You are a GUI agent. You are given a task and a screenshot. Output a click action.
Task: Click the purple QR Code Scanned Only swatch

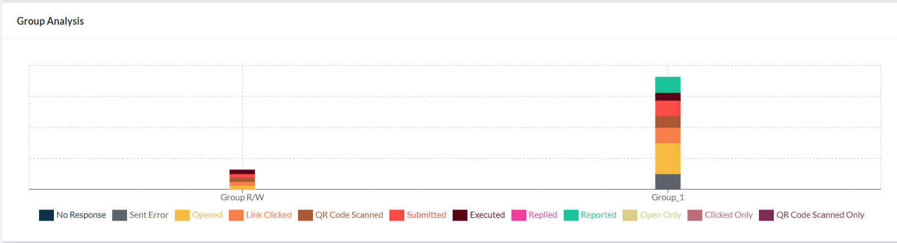coord(766,215)
